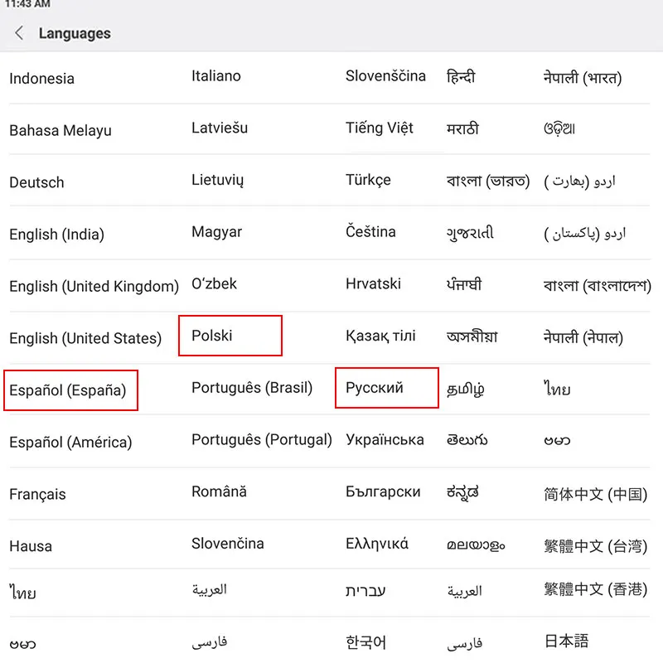Select 繁體中文 (香港) language
The height and width of the screenshot is (663, 663).
click(595, 589)
